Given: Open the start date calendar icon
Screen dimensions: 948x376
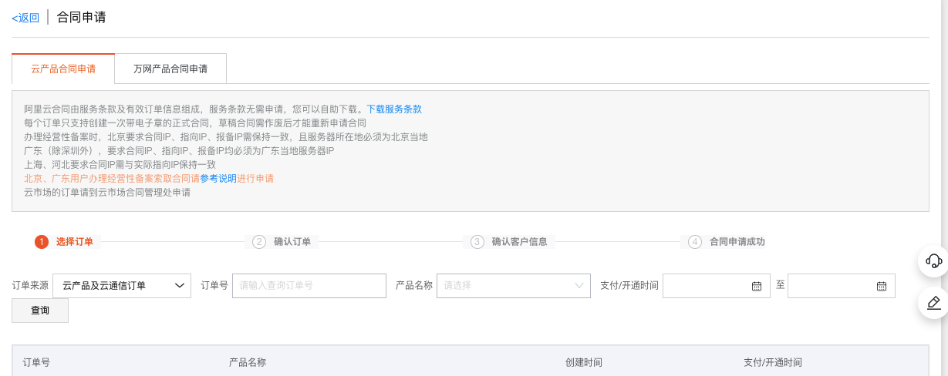Looking at the screenshot, I should 756,286.
